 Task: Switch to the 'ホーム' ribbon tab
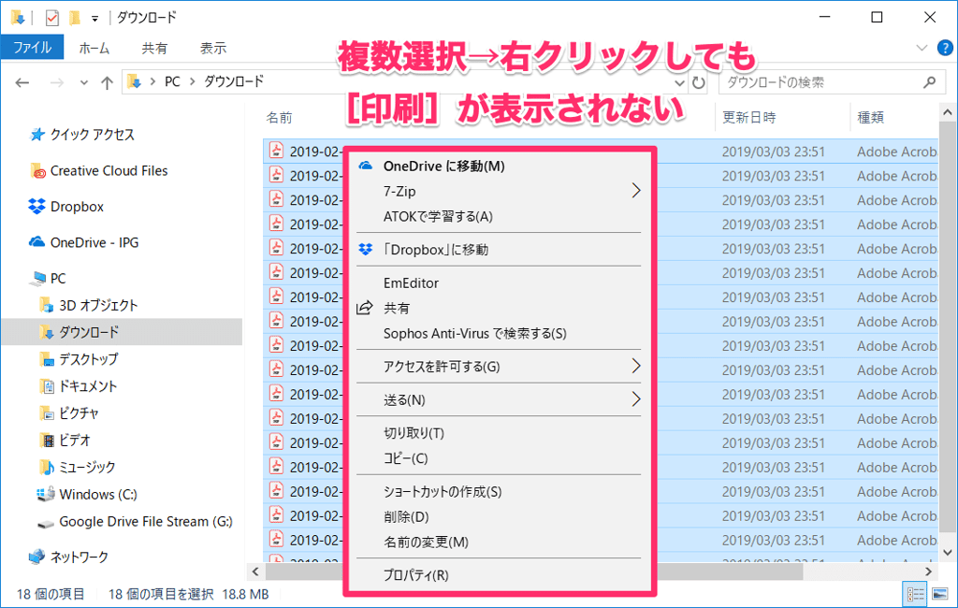point(94,48)
